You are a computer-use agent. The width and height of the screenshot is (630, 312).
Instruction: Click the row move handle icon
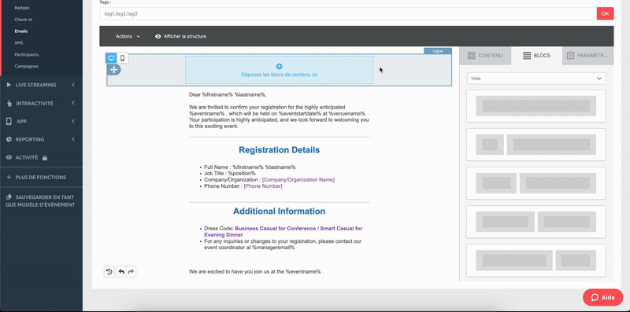point(113,70)
